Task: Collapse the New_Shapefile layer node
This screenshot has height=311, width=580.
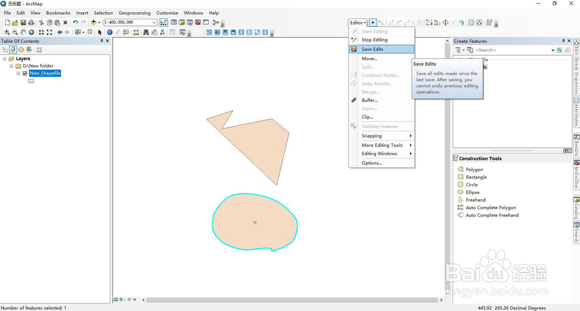Action: tap(18, 73)
